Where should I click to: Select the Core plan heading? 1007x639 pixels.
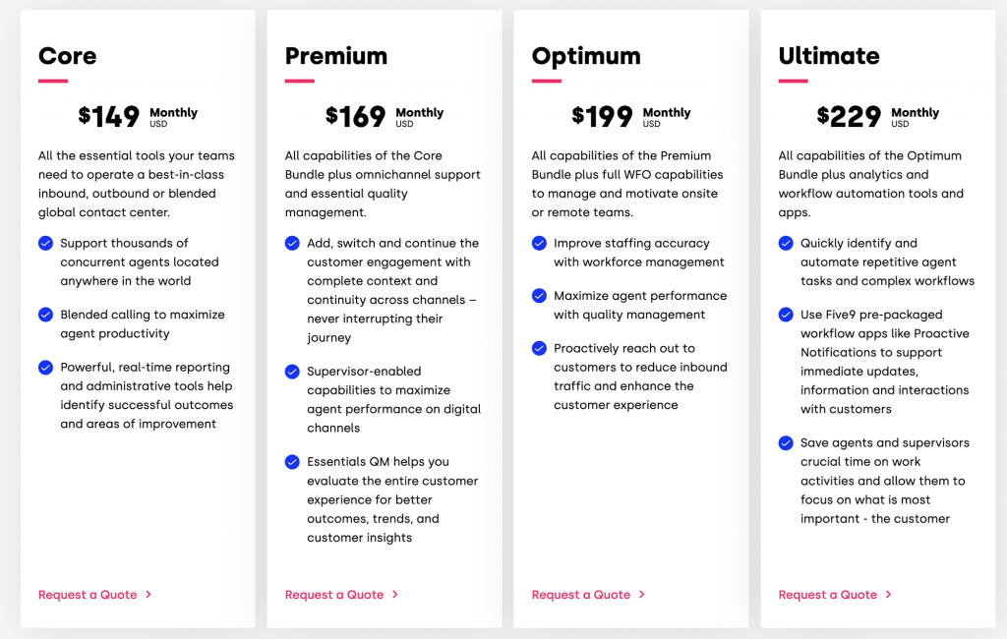tap(68, 56)
